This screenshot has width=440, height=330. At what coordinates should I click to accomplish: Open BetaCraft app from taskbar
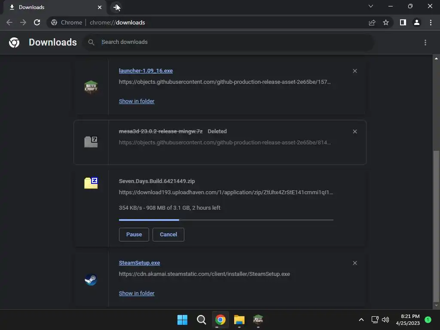click(x=258, y=320)
